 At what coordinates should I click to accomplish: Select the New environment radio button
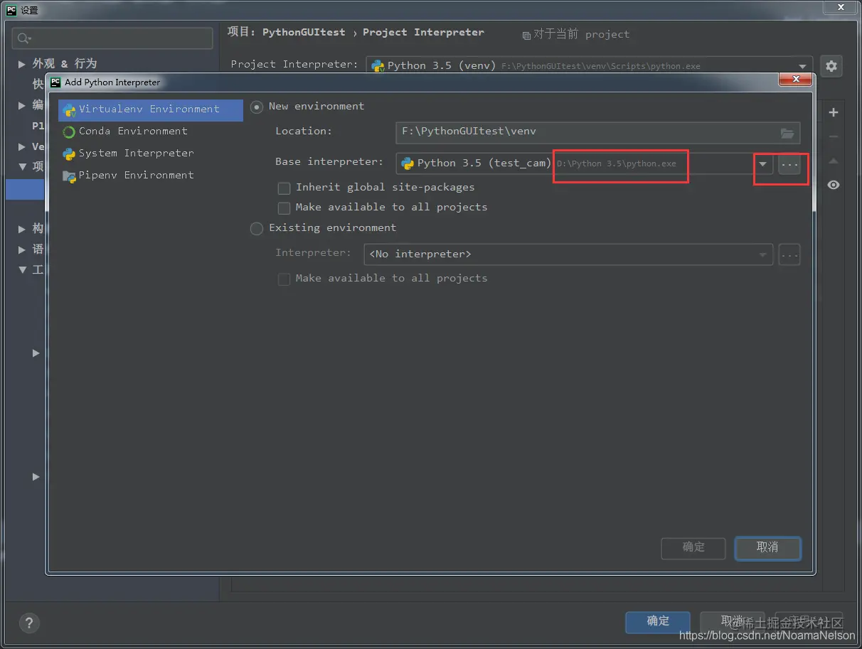tap(257, 107)
